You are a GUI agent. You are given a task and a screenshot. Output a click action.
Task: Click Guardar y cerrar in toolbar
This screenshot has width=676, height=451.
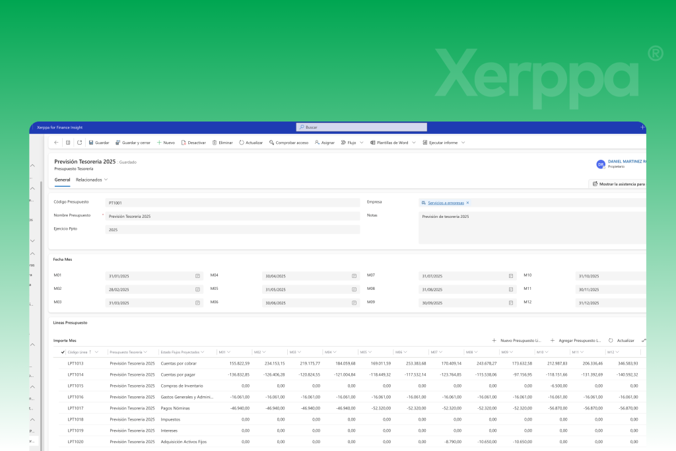point(133,143)
